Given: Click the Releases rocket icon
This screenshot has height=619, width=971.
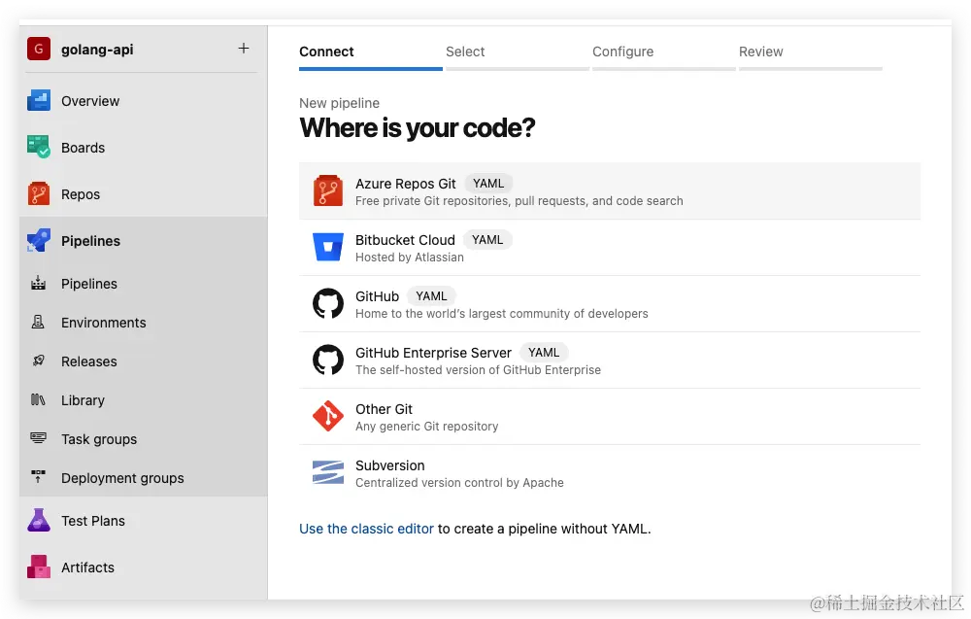Looking at the screenshot, I should click(39, 361).
